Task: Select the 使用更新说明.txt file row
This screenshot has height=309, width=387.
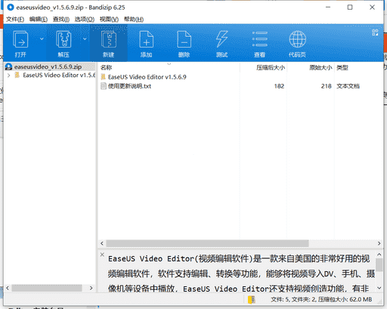Action: coord(129,86)
